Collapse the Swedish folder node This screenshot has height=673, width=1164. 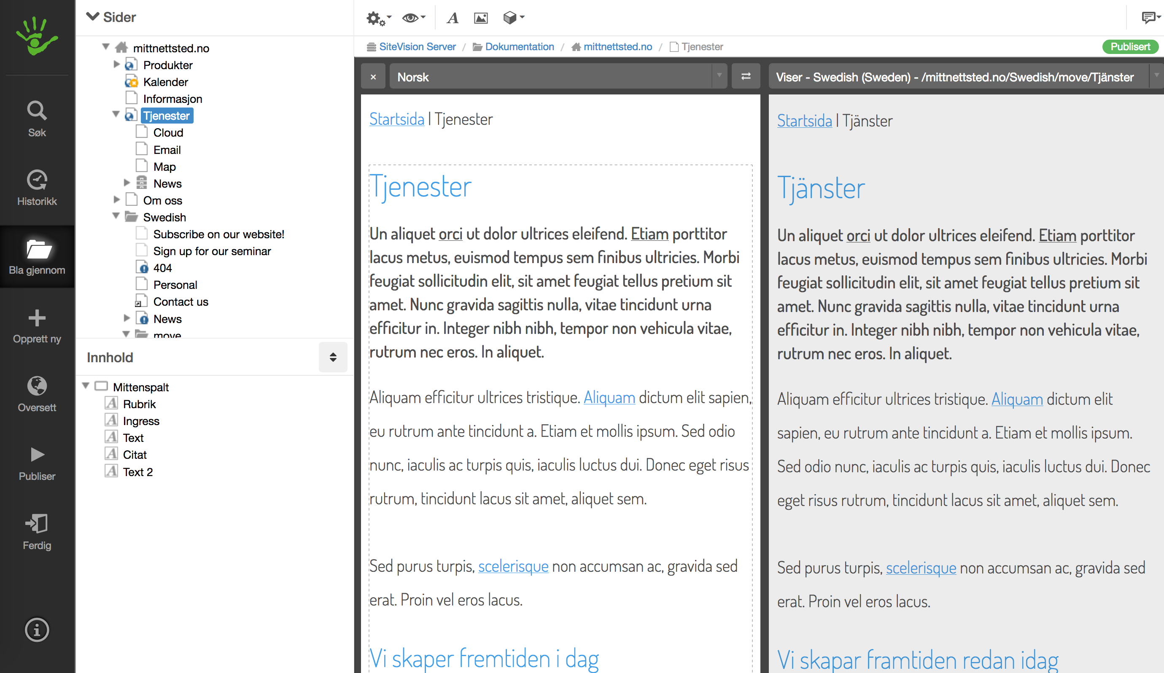coord(116,217)
